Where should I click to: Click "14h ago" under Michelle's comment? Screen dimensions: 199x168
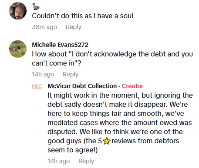[x=43, y=74]
